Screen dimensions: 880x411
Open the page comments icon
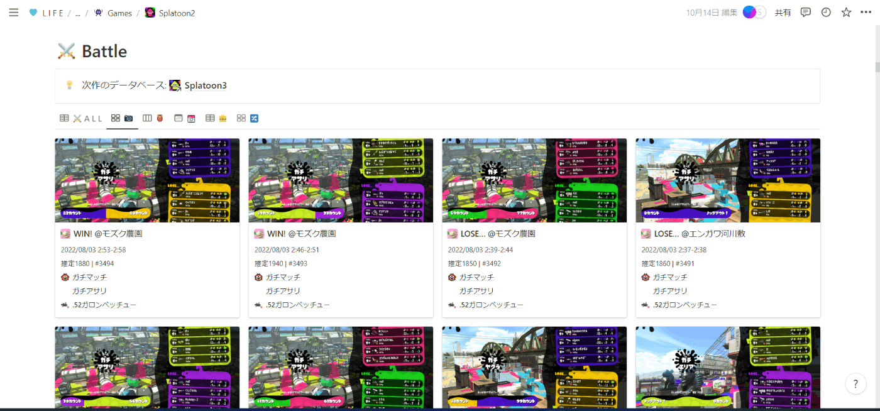tap(806, 13)
